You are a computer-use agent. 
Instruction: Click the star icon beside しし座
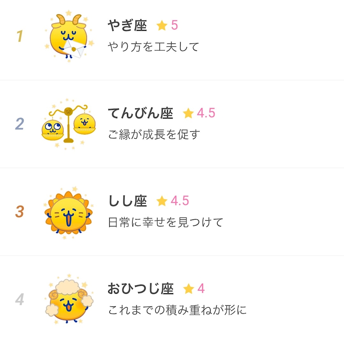(162, 201)
